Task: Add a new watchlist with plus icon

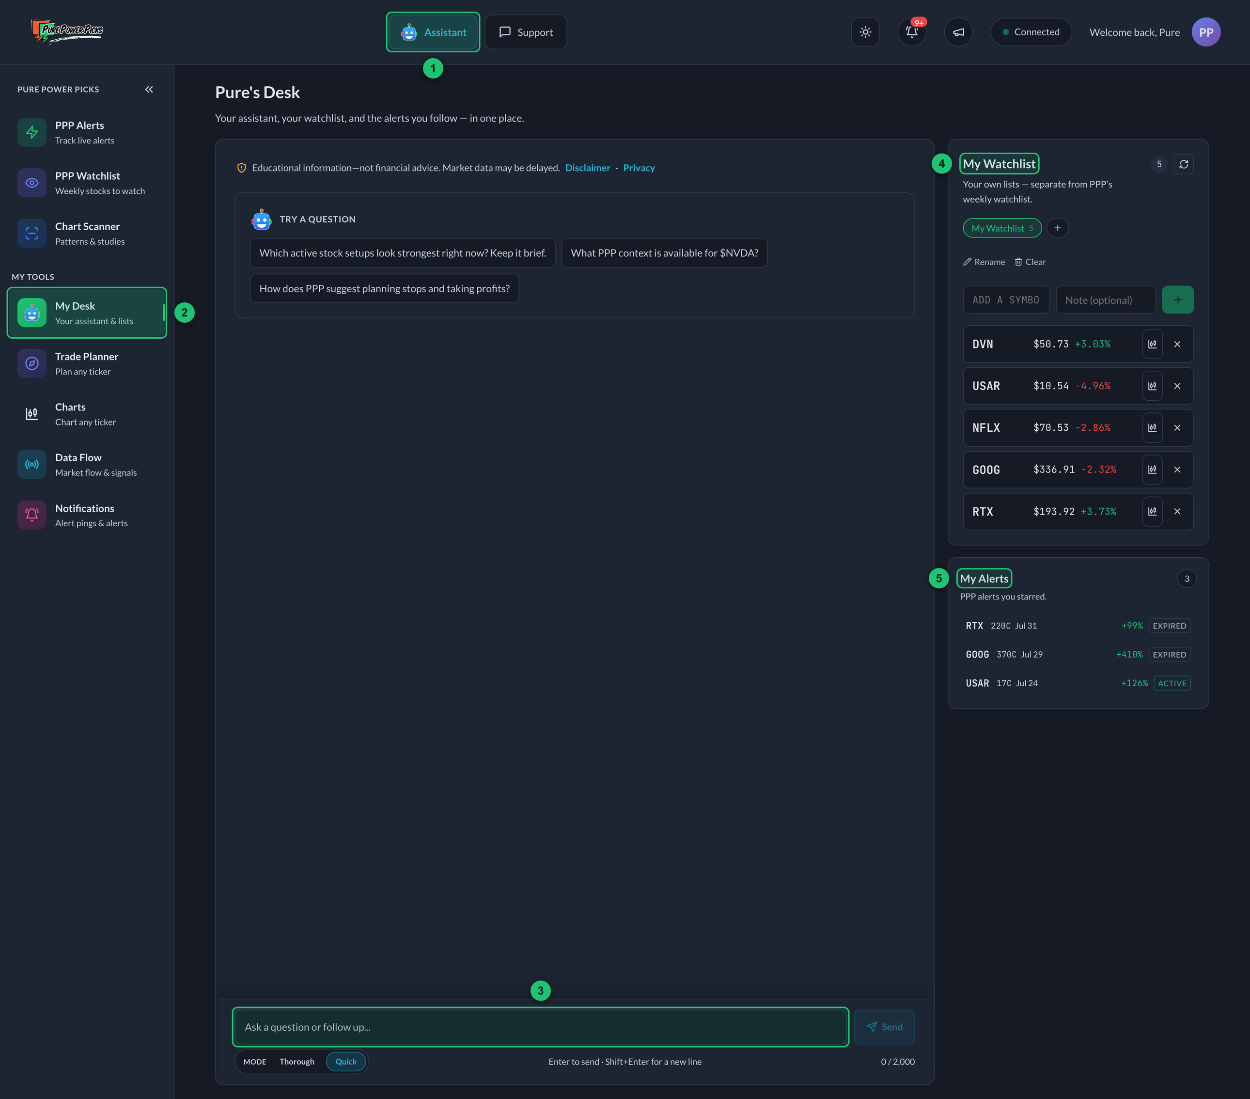Action: click(1057, 228)
